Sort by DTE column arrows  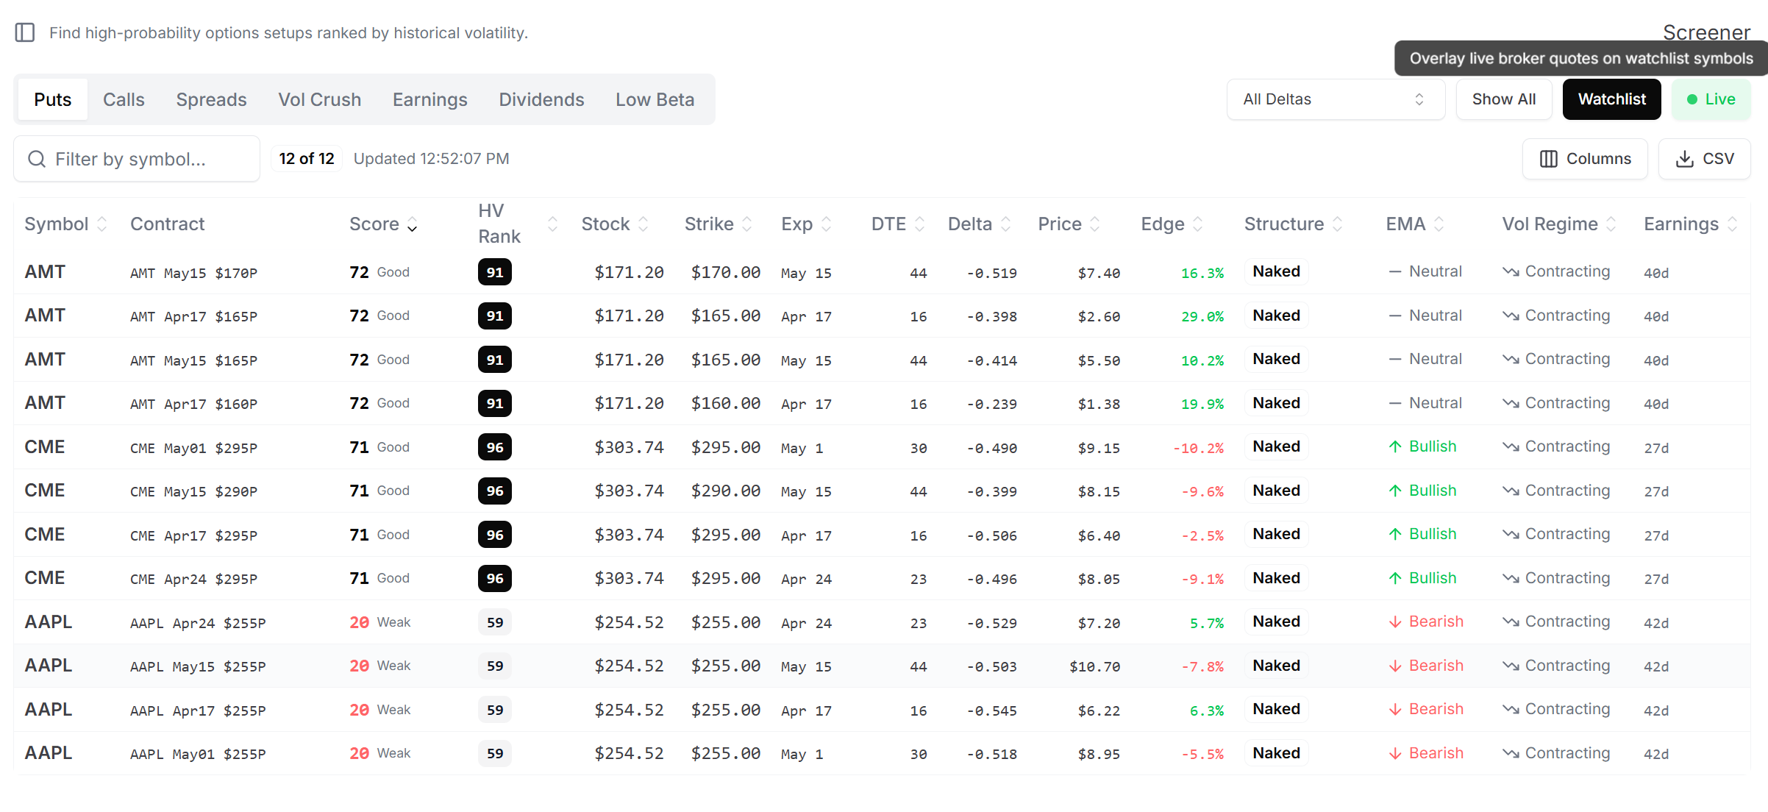pos(919,224)
